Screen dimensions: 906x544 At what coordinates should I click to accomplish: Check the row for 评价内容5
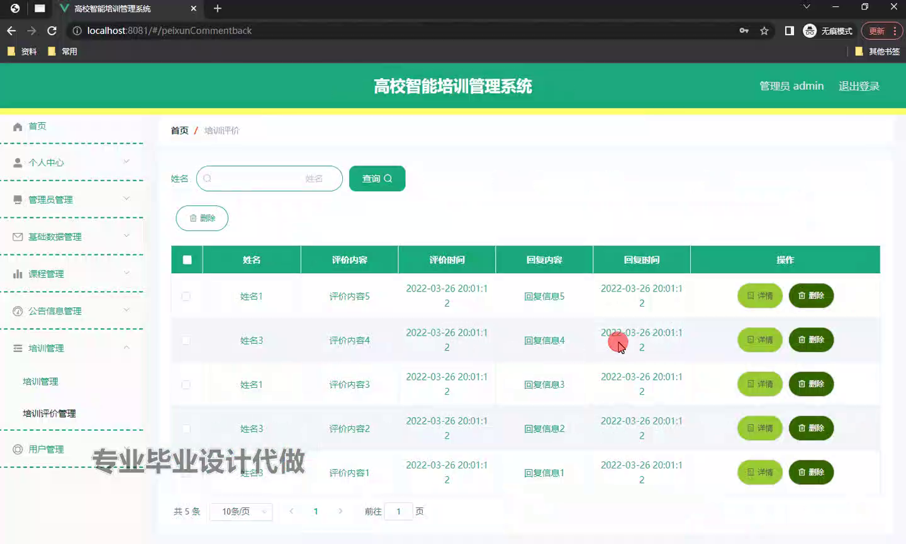pyautogui.click(x=186, y=296)
